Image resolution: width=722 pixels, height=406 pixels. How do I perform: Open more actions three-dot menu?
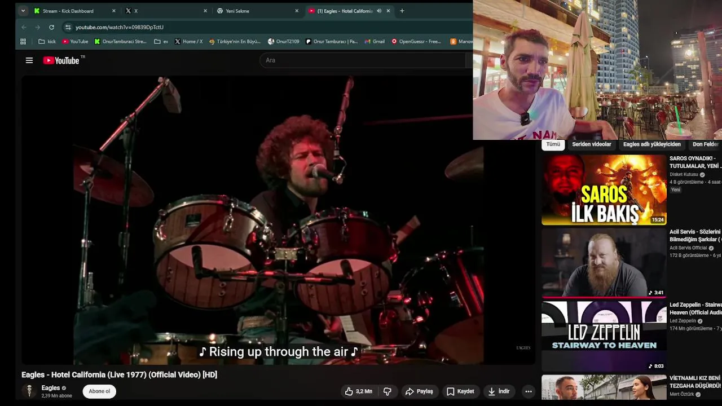tap(528, 391)
